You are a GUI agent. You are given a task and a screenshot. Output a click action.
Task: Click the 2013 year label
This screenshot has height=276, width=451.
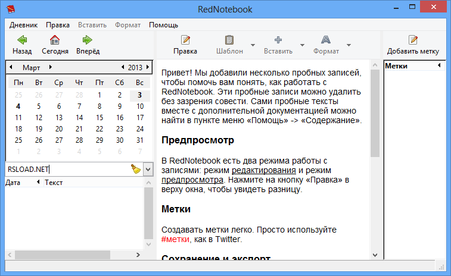click(x=135, y=67)
